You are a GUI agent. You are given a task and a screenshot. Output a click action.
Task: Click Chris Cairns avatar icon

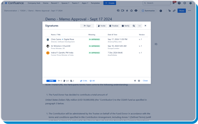[x=48, y=40]
